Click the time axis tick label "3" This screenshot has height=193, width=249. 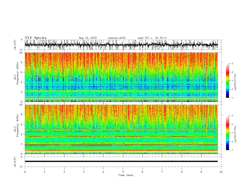click(x=84, y=172)
